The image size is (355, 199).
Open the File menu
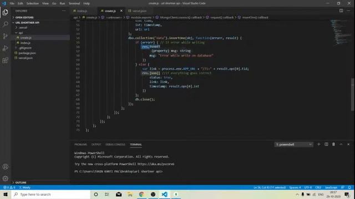pyautogui.click(x=12, y=3)
